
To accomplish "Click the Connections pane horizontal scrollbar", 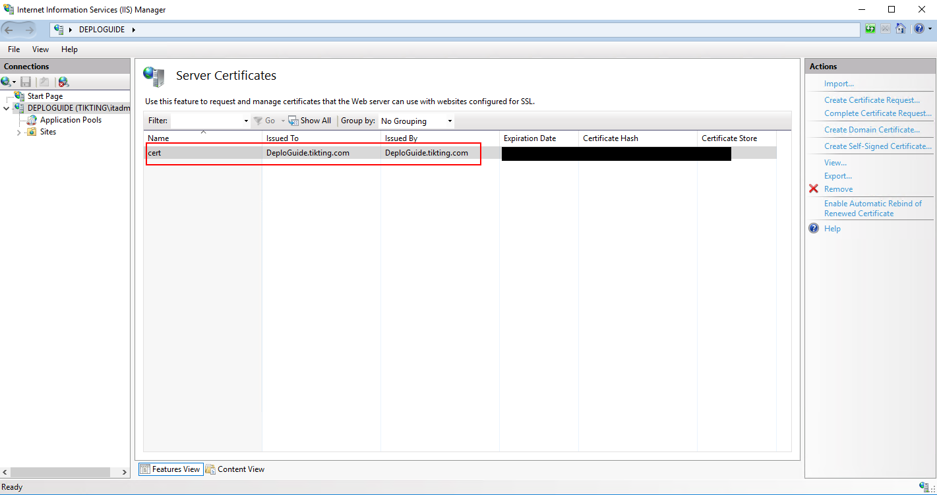I will pyautogui.click(x=65, y=473).
